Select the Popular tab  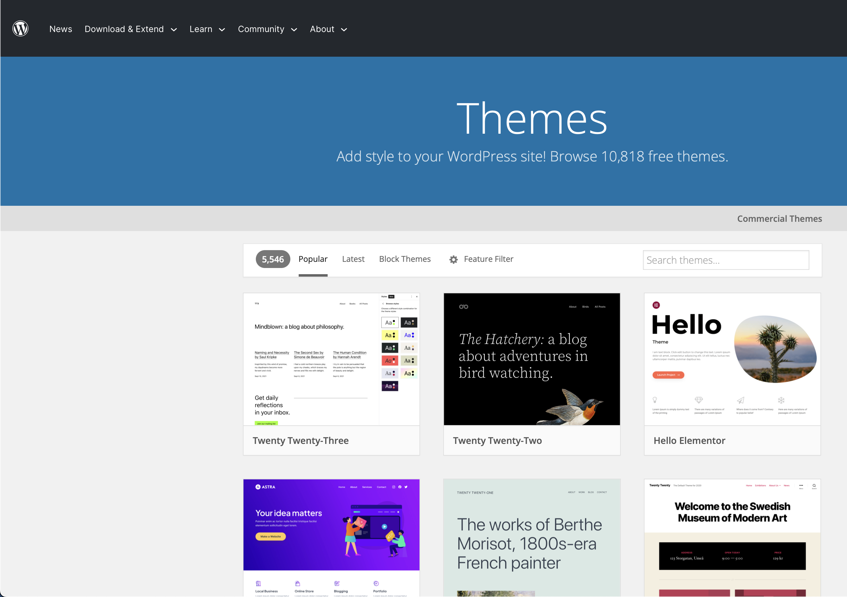[313, 259]
